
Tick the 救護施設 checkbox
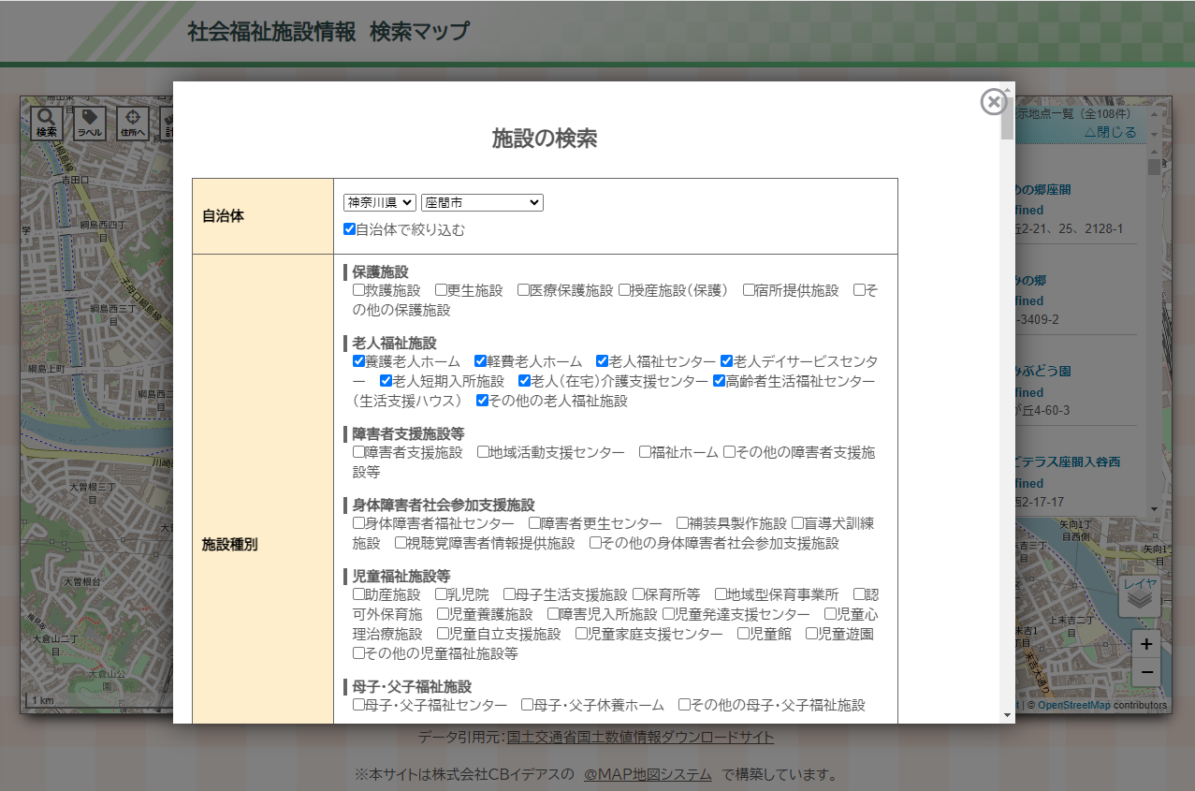pyautogui.click(x=358, y=290)
